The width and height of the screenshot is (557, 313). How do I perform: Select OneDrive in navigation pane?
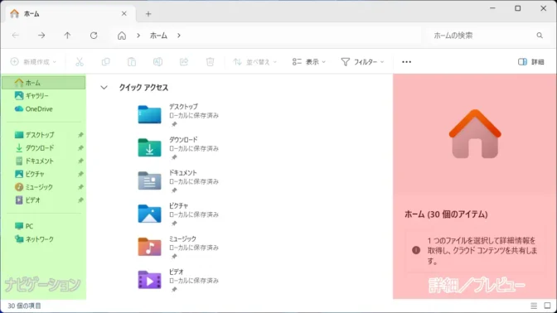click(x=43, y=109)
